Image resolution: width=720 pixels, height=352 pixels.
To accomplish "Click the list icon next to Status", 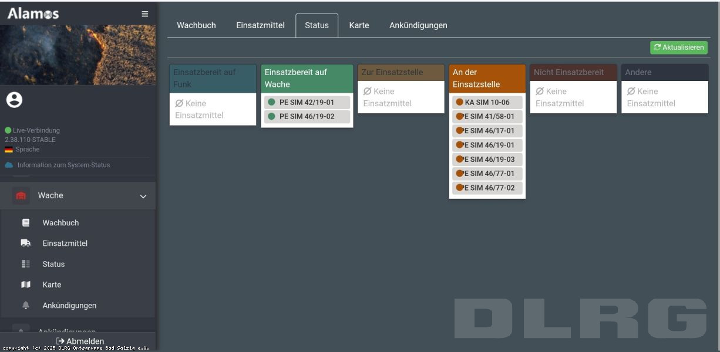I will pyautogui.click(x=26, y=264).
